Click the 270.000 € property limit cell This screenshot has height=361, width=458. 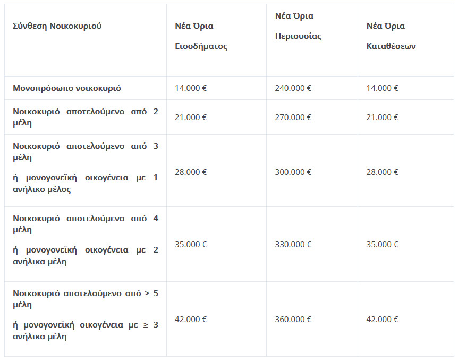(x=293, y=117)
